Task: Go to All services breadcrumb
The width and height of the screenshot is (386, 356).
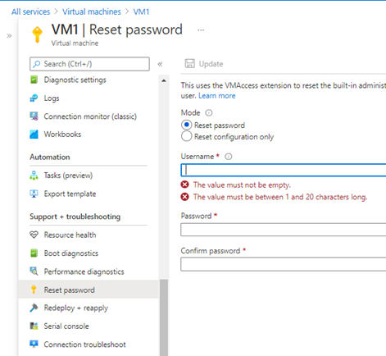Action: [x=31, y=11]
